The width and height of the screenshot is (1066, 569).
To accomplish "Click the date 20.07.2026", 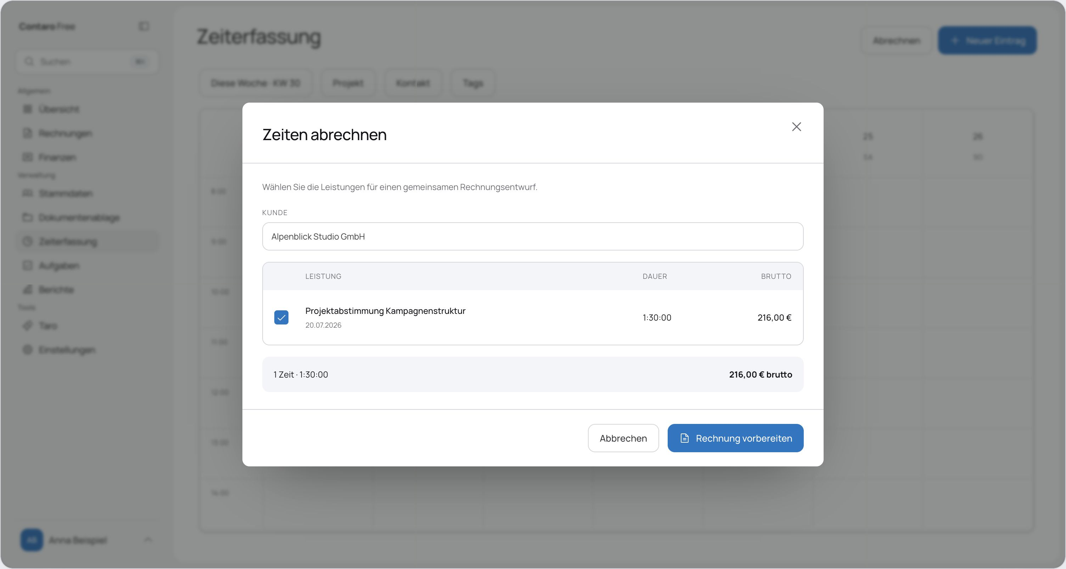I will [x=323, y=325].
